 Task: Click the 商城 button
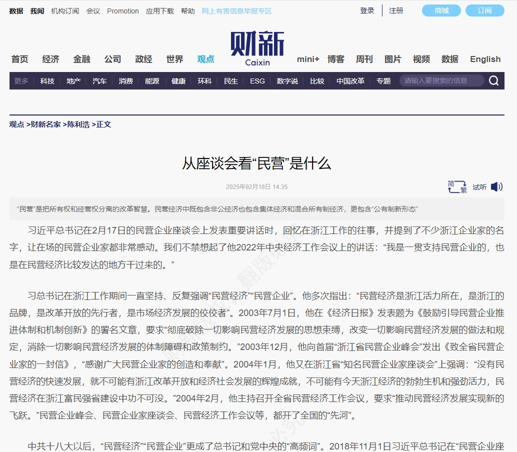pos(440,10)
